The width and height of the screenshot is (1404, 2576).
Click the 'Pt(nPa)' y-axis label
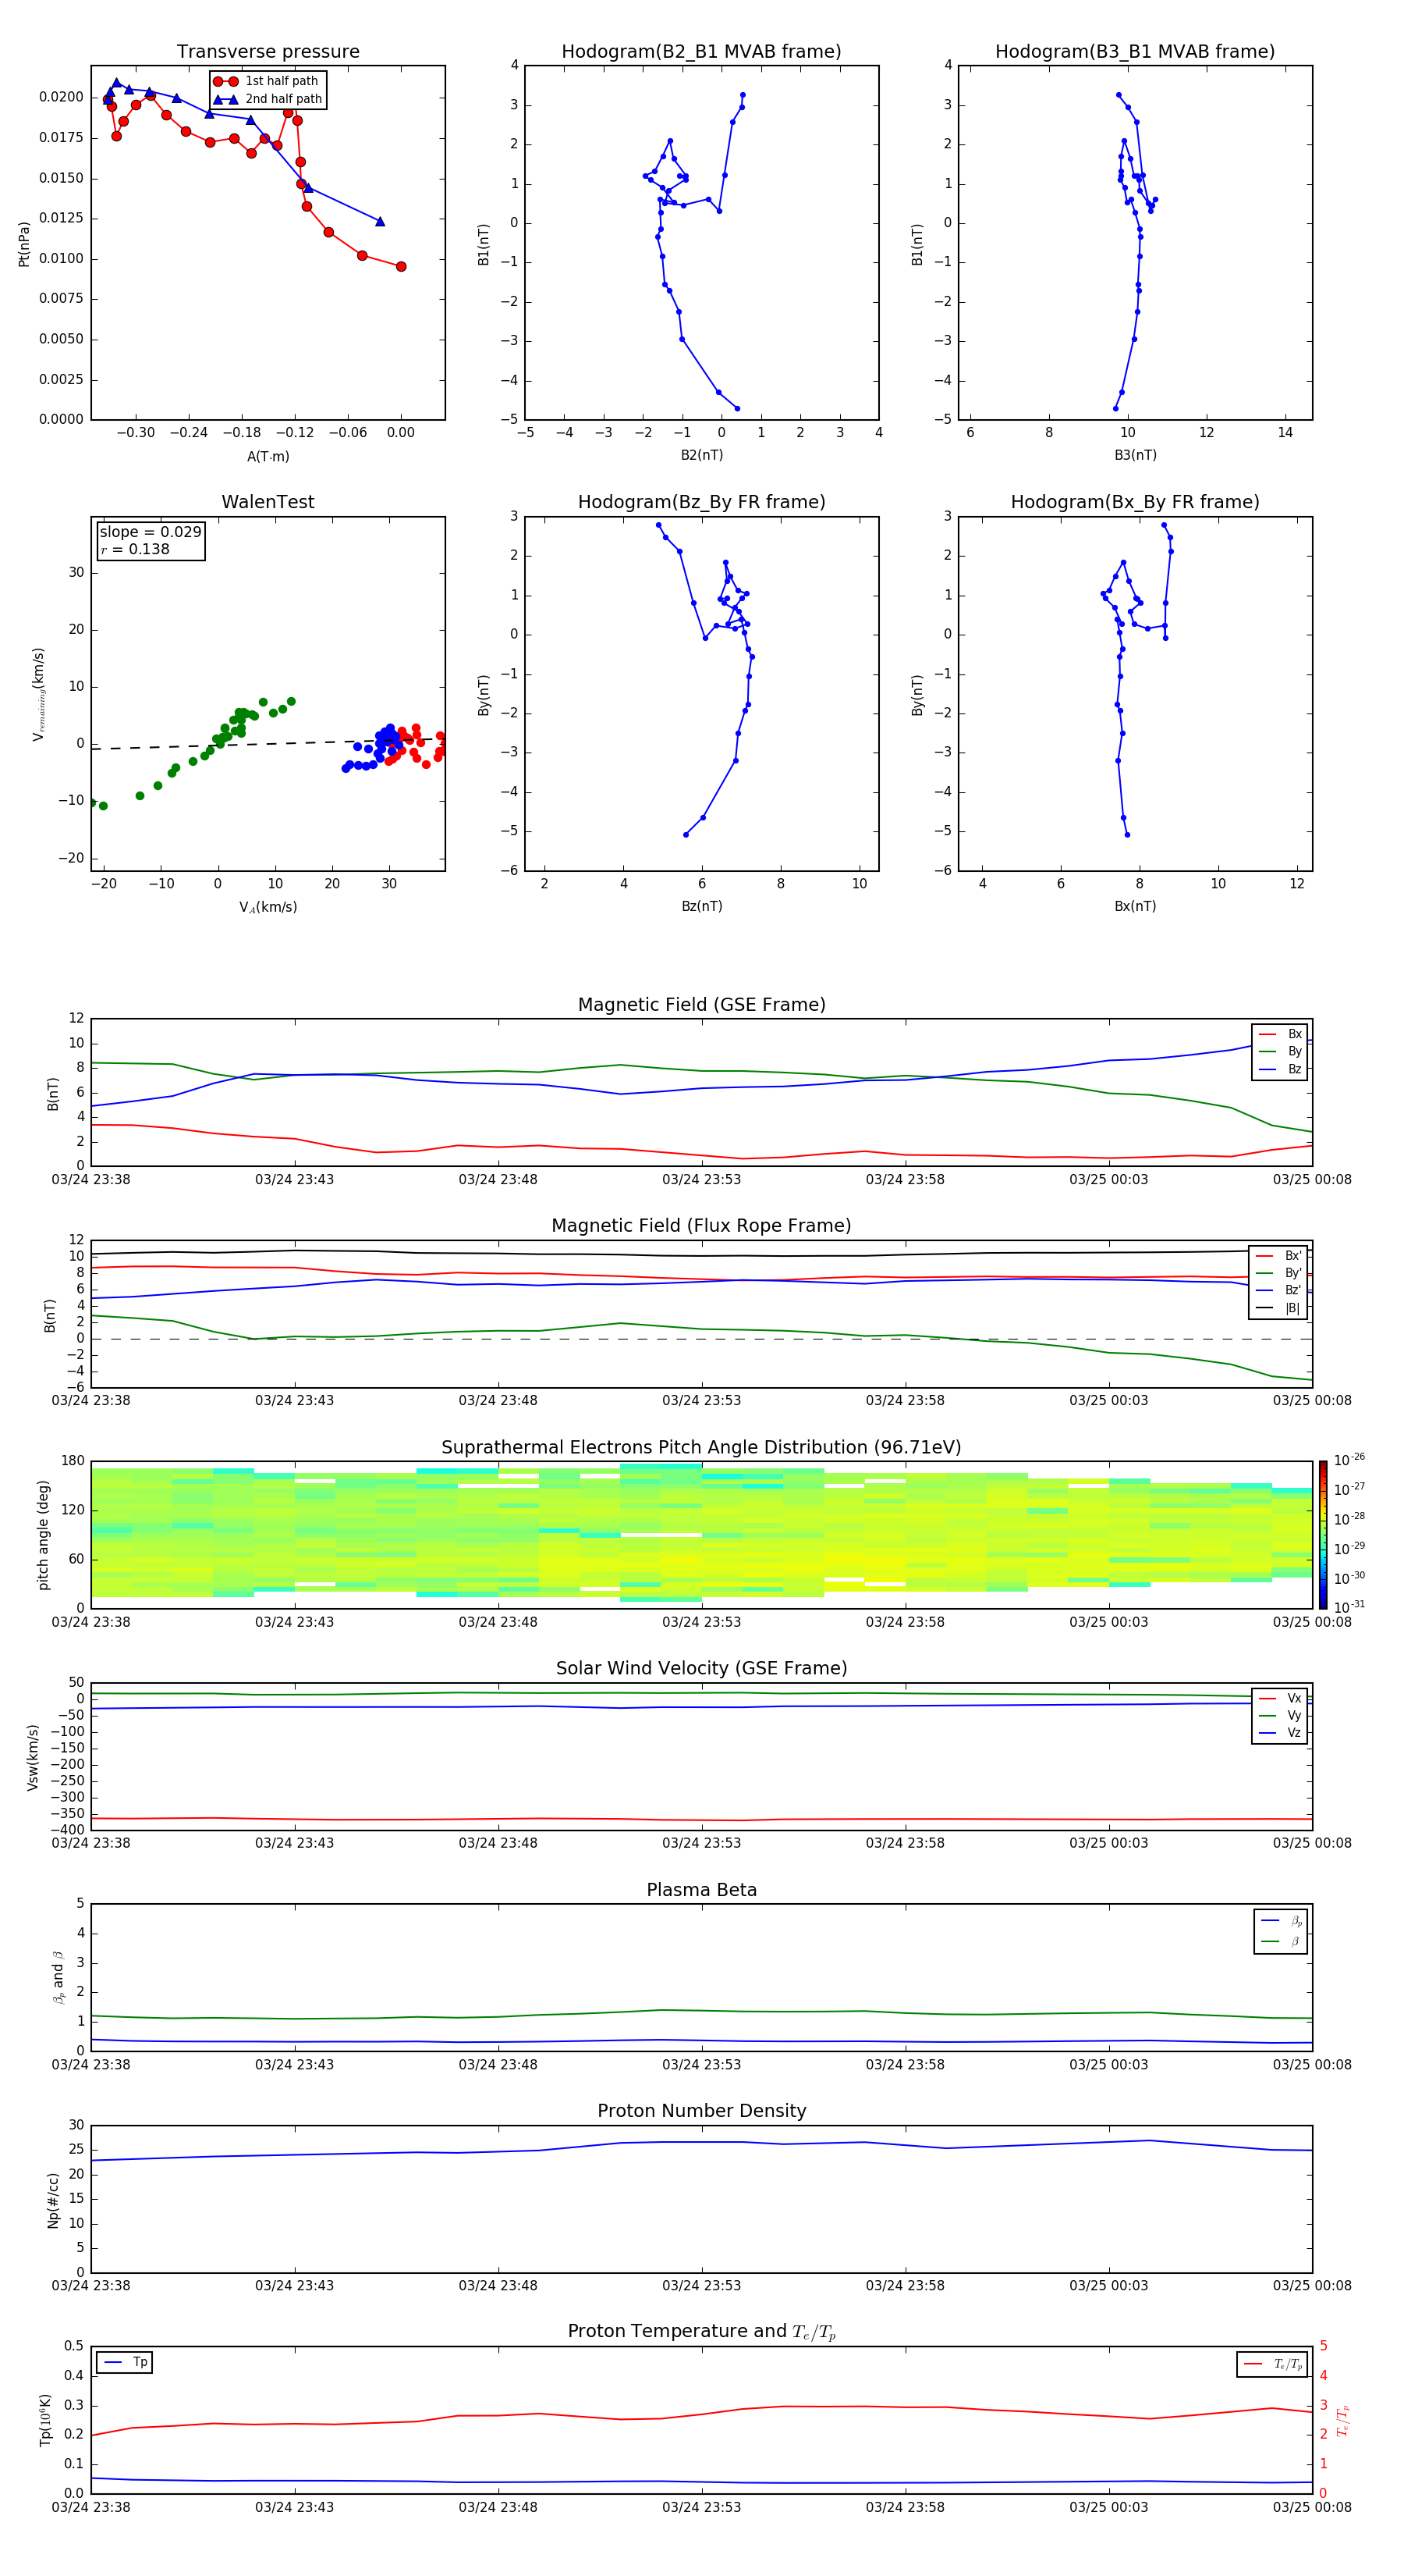[x=24, y=243]
